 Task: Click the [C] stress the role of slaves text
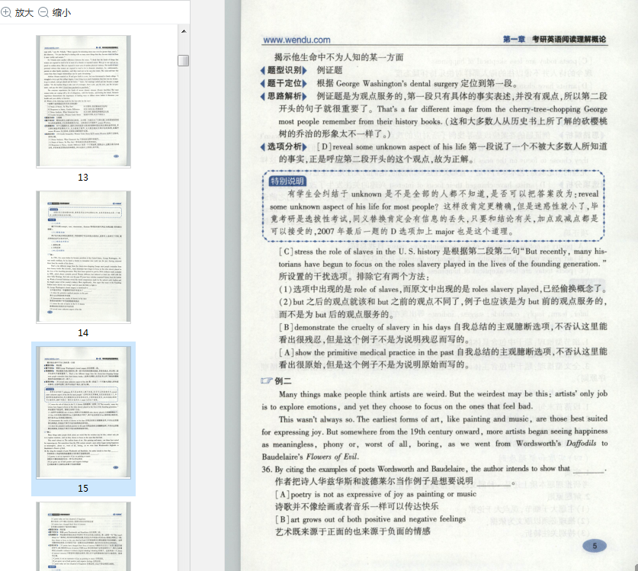[359, 252]
